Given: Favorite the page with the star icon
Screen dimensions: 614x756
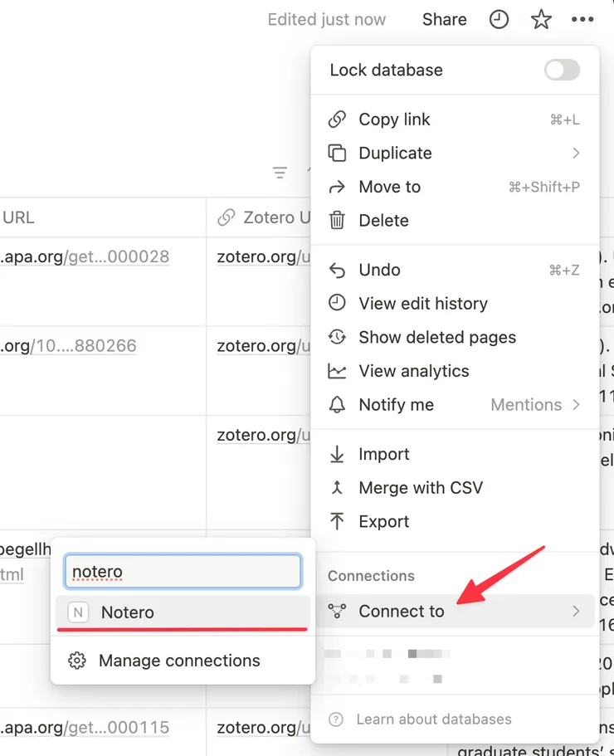Looking at the screenshot, I should (x=541, y=20).
